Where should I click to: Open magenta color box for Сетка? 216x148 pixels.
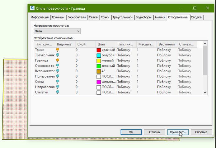point(99,82)
